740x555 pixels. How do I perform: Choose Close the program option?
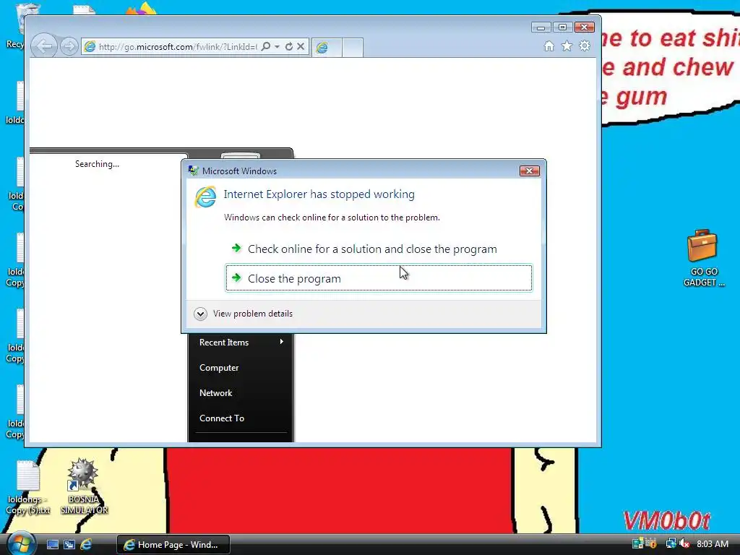(379, 278)
